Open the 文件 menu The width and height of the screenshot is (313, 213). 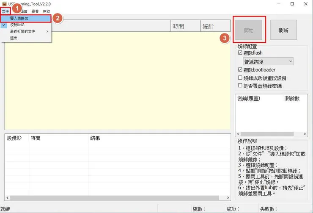point(5,11)
